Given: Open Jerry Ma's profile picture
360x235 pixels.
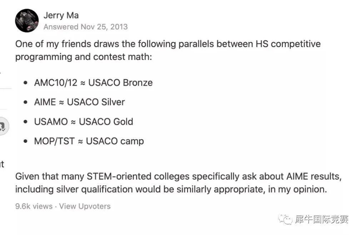Looking at the screenshot, I should click(x=27, y=21).
